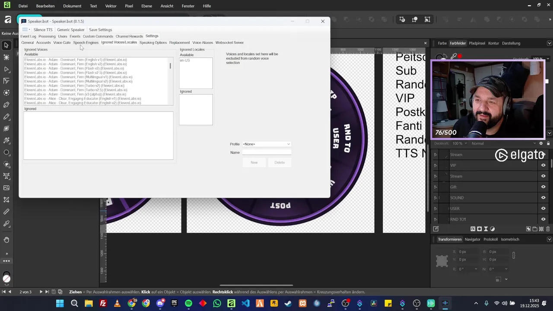This screenshot has width=553, height=311.
Task: Expand the USER layer group
Action: (x=435, y=209)
